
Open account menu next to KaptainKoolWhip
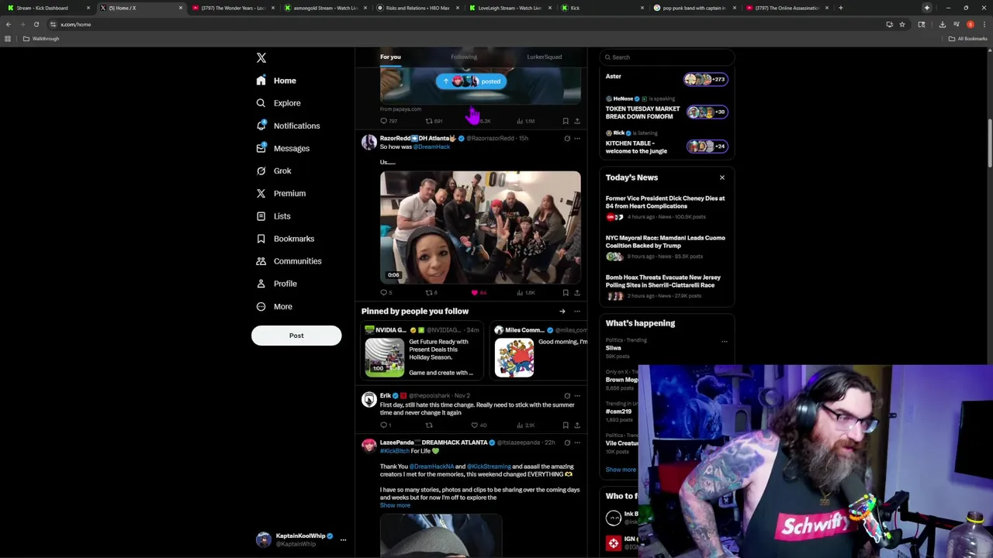343,539
